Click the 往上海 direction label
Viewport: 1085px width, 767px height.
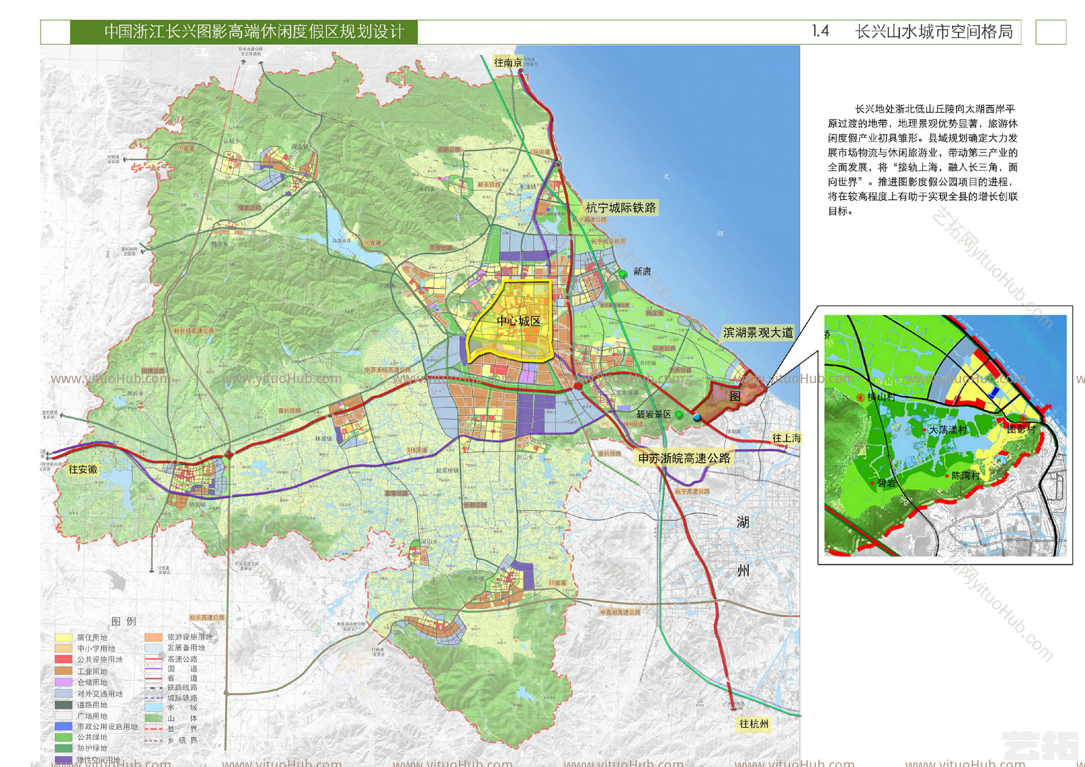point(787,438)
